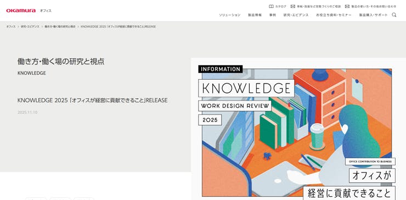Open the 製品購入・サポート menu
The width and height of the screenshot is (406, 200).
(374, 15)
